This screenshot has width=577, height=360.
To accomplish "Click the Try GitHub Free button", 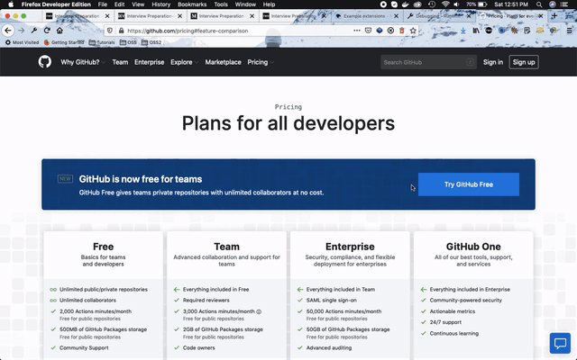I will (469, 184).
